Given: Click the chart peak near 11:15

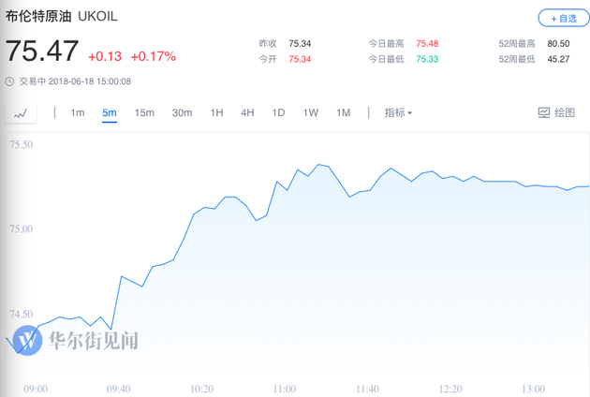Looking at the screenshot, I should 318,165.
